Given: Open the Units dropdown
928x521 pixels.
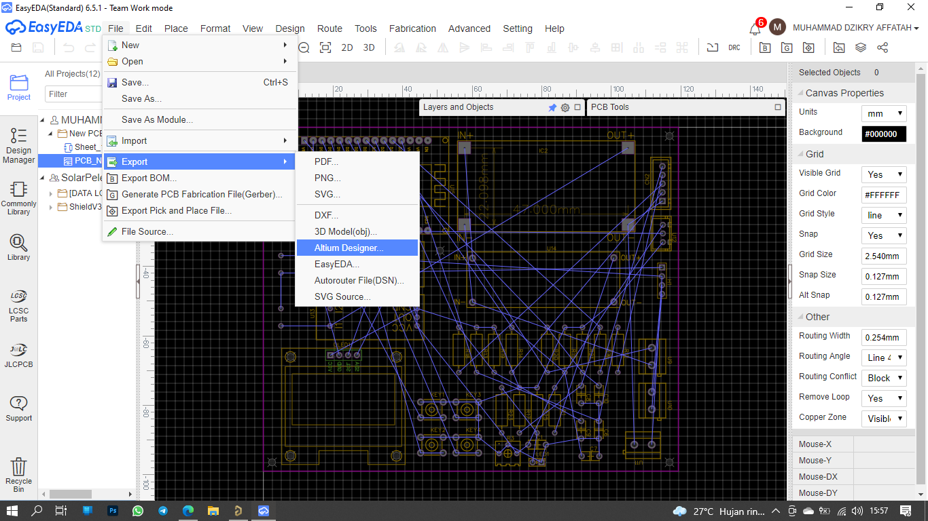Looking at the screenshot, I should (884, 113).
